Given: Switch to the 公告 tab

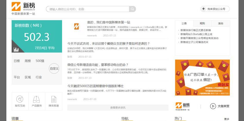Looking at the screenshot, I should click(x=184, y=23).
